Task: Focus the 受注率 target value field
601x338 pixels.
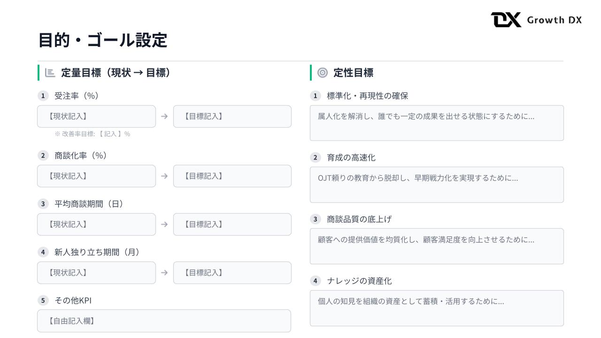Action: (x=232, y=116)
